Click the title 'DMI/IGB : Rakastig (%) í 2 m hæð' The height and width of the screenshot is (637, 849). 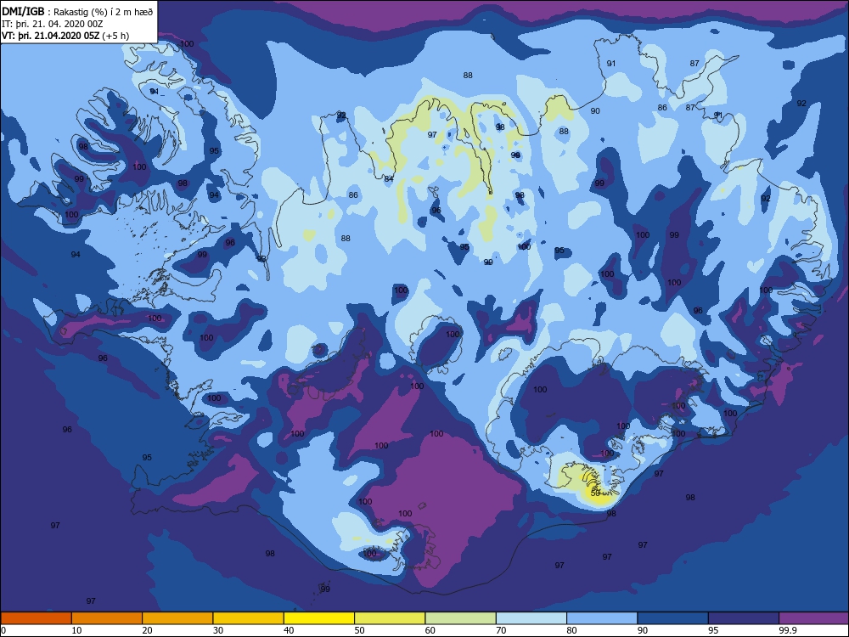pyautogui.click(x=78, y=12)
